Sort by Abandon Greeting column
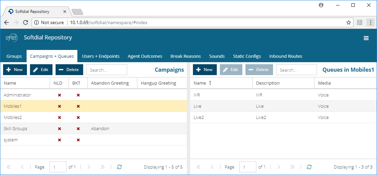 [x=112, y=83]
